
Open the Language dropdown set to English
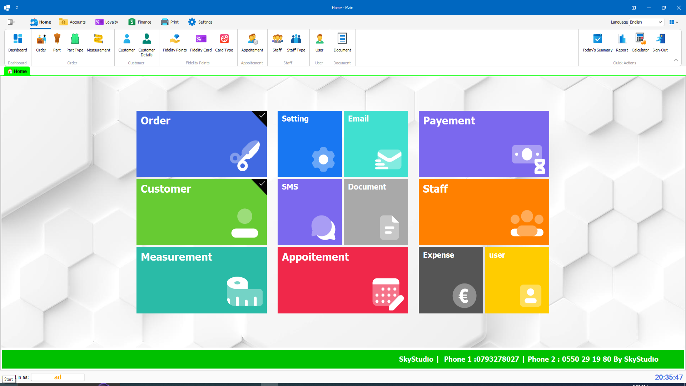(646, 22)
